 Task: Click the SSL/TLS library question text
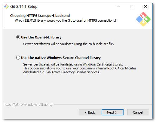tap(66, 20)
